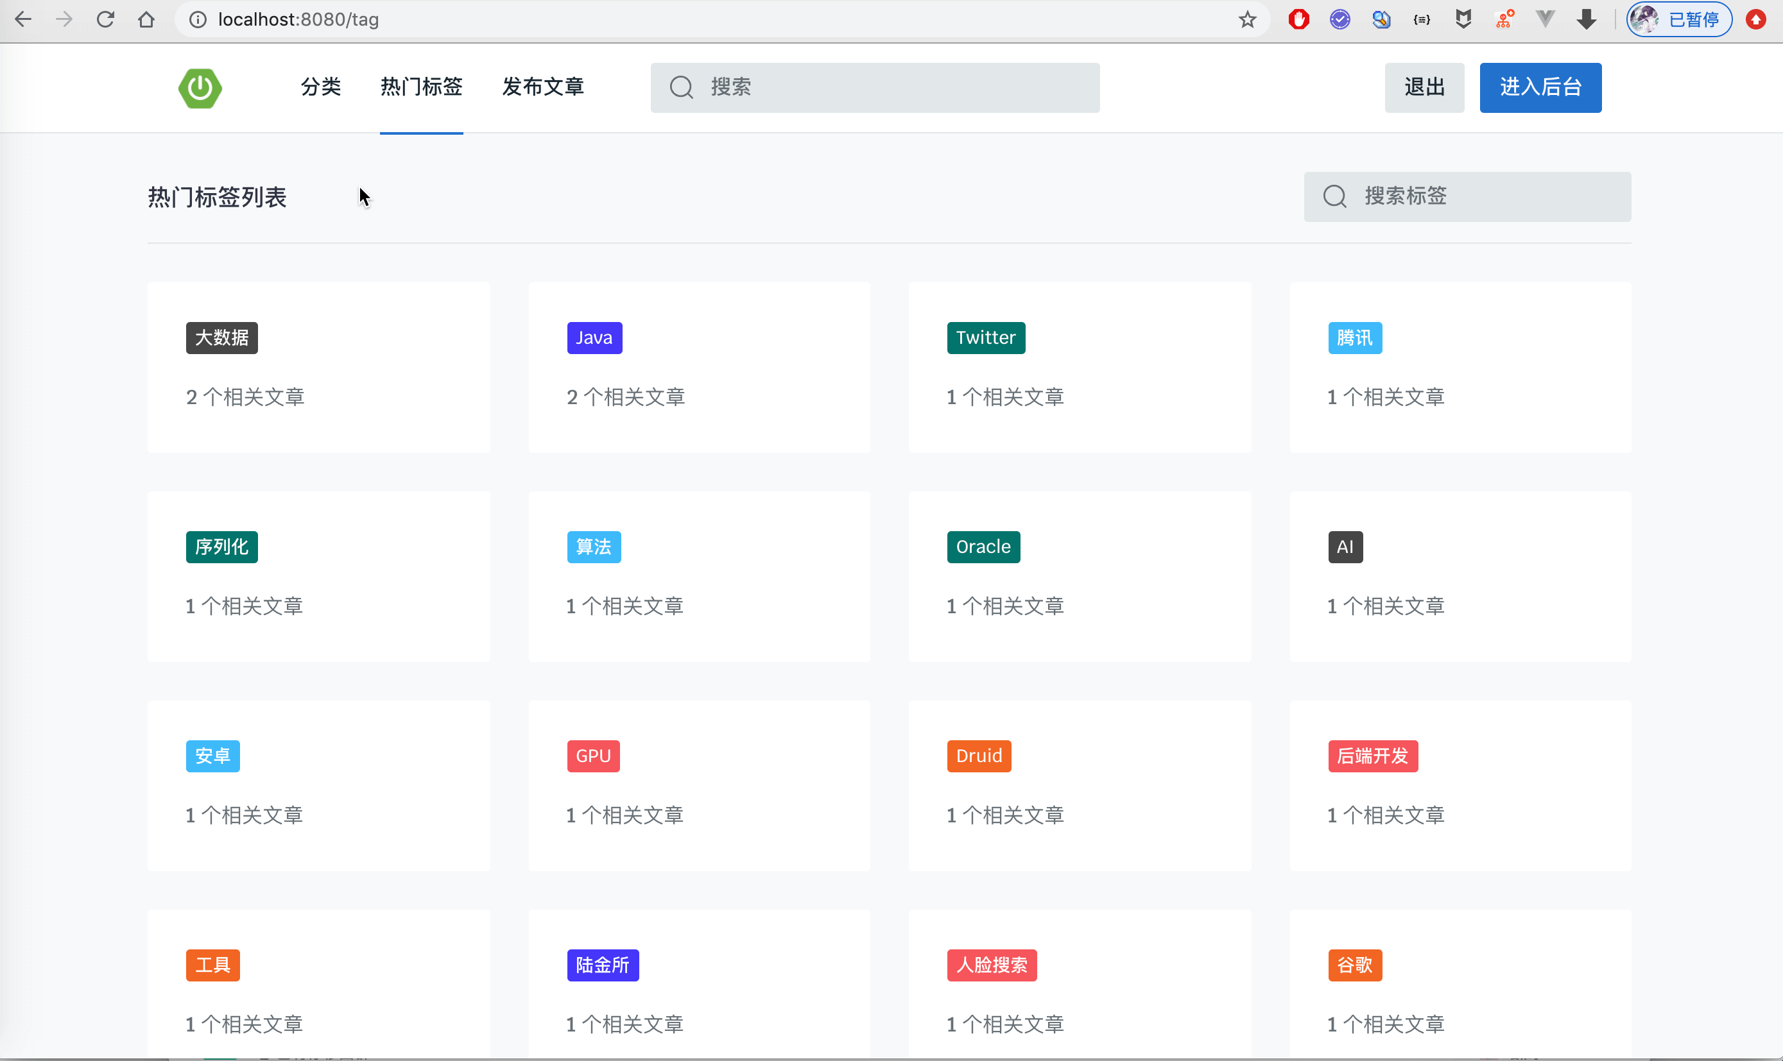
Task: Show site info for localhost
Action: [198, 19]
